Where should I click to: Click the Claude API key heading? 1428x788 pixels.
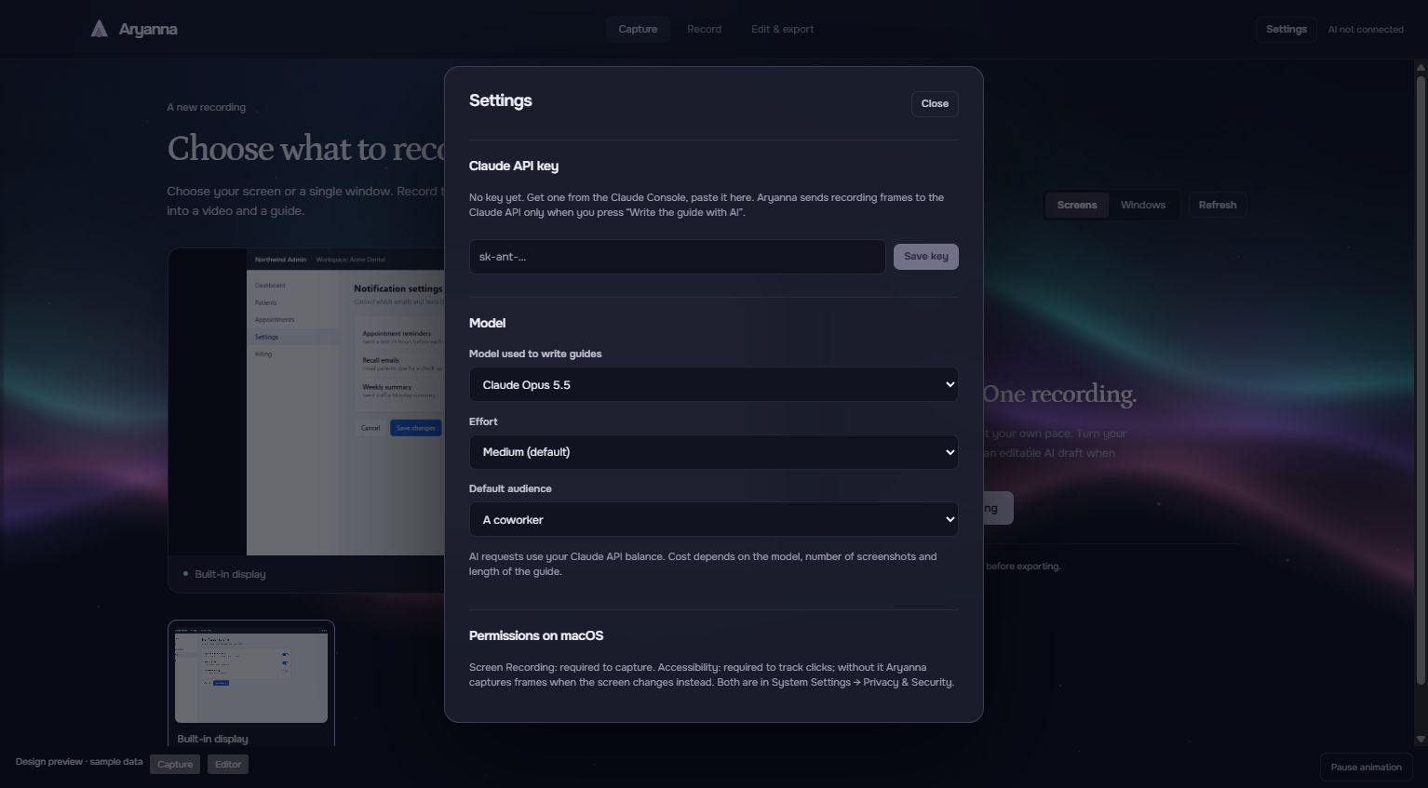tap(514, 166)
